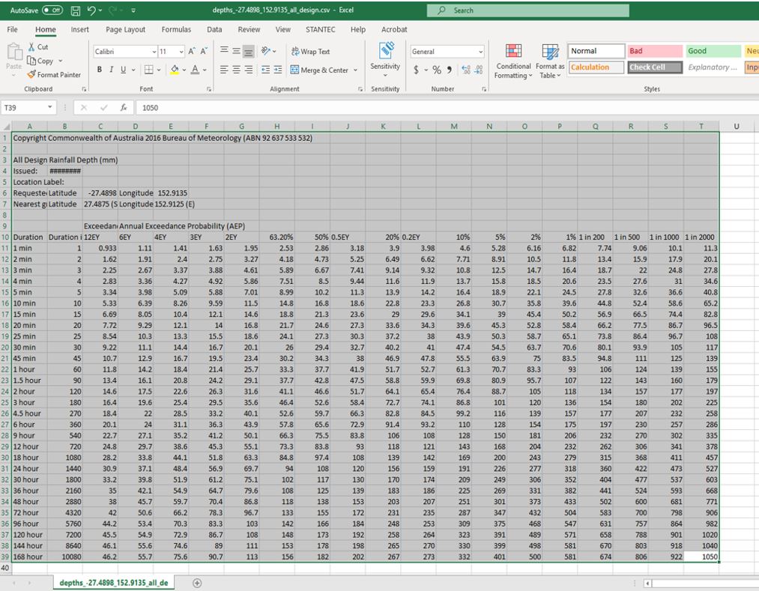Switch to the Formulas tab
The width and height of the screenshot is (759, 591).
(176, 29)
